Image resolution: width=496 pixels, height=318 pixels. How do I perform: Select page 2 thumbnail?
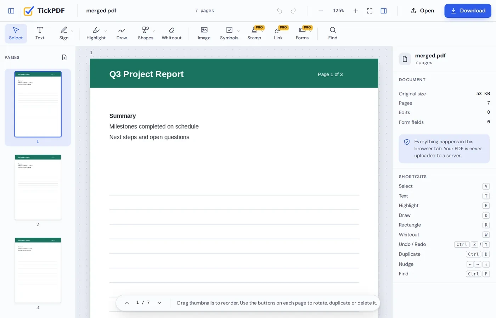(x=38, y=187)
